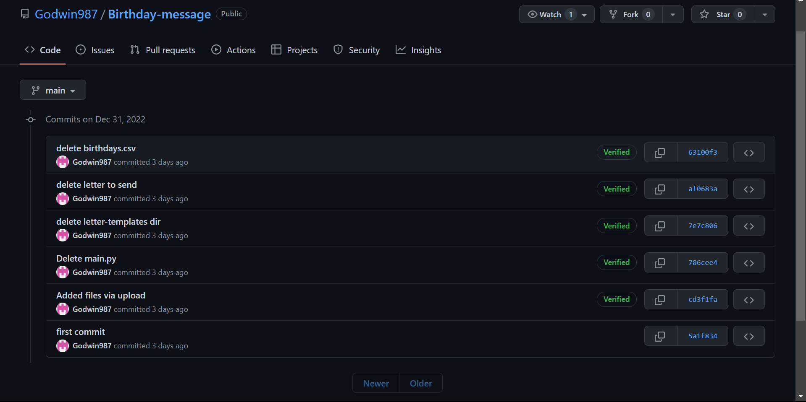Browse repository at commit 7e7c806
This screenshot has height=402, width=806.
(x=749, y=226)
